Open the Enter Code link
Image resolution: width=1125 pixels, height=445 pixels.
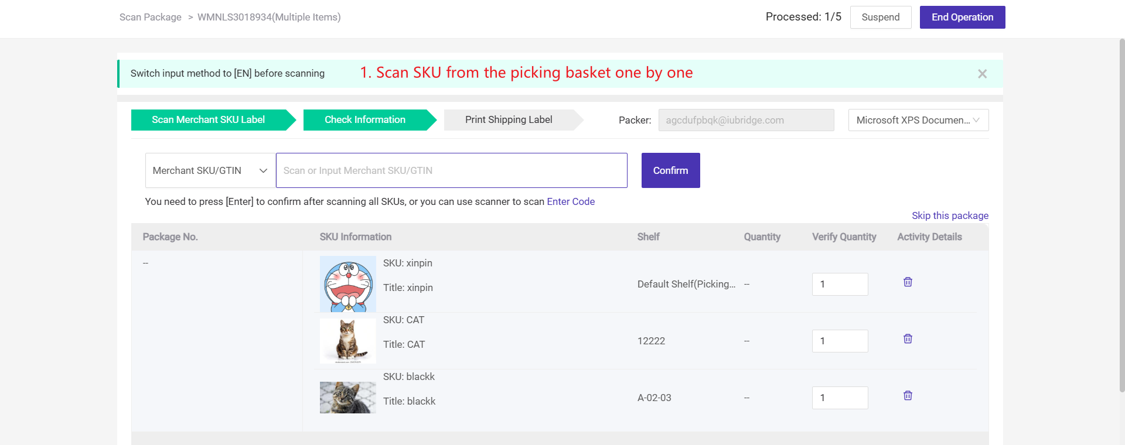coord(571,201)
